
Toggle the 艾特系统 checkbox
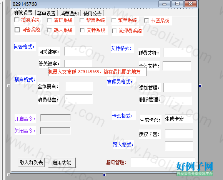(x=82, y=30)
